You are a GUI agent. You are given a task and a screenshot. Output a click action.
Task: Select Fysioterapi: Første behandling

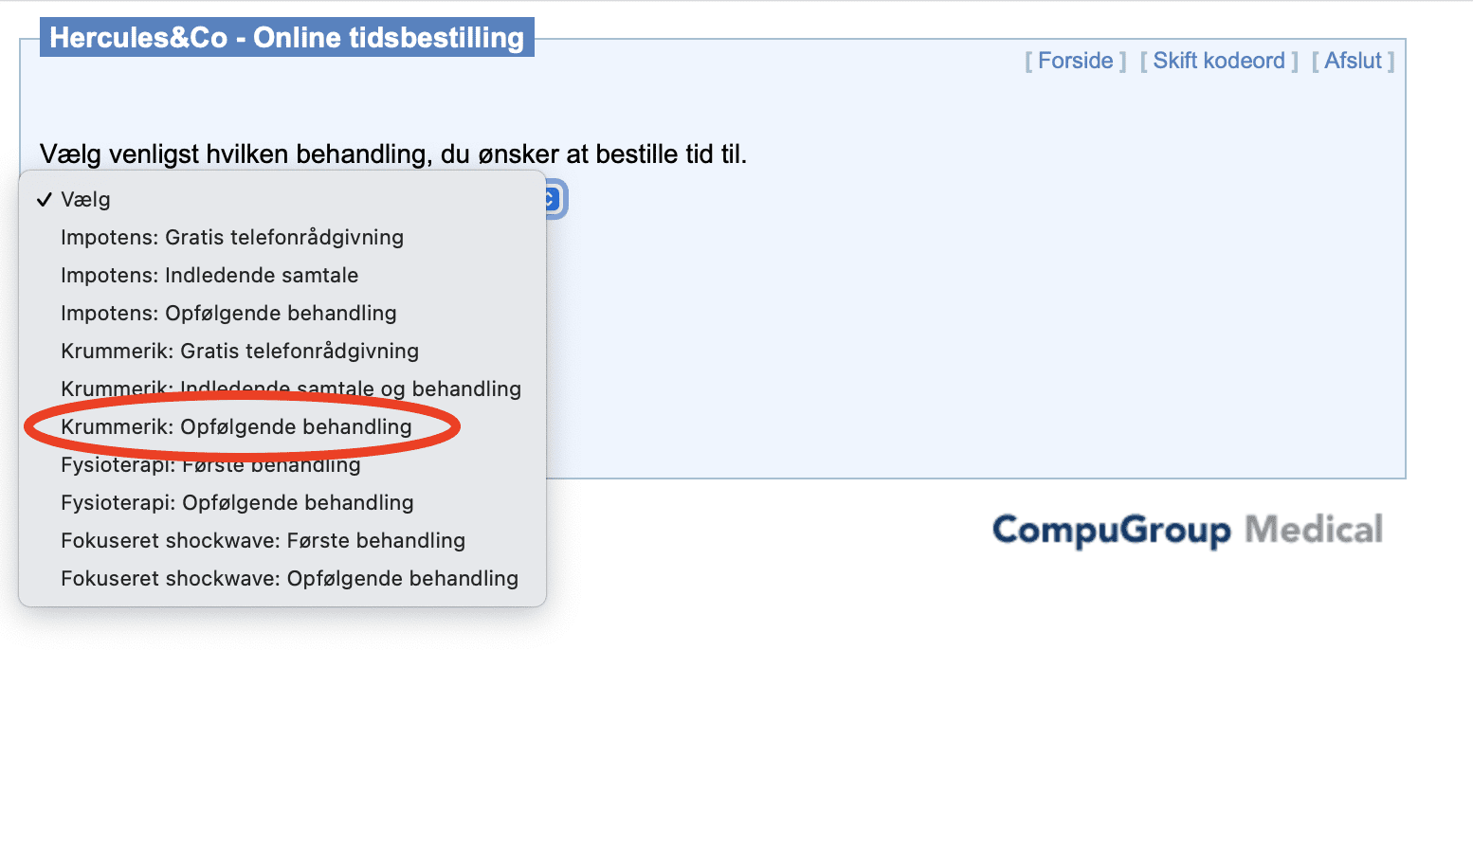(282, 464)
